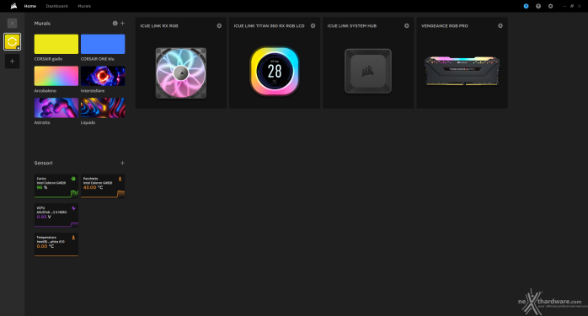This screenshot has width=588, height=316.
Task: Click the Murals section heading
Action: point(42,24)
